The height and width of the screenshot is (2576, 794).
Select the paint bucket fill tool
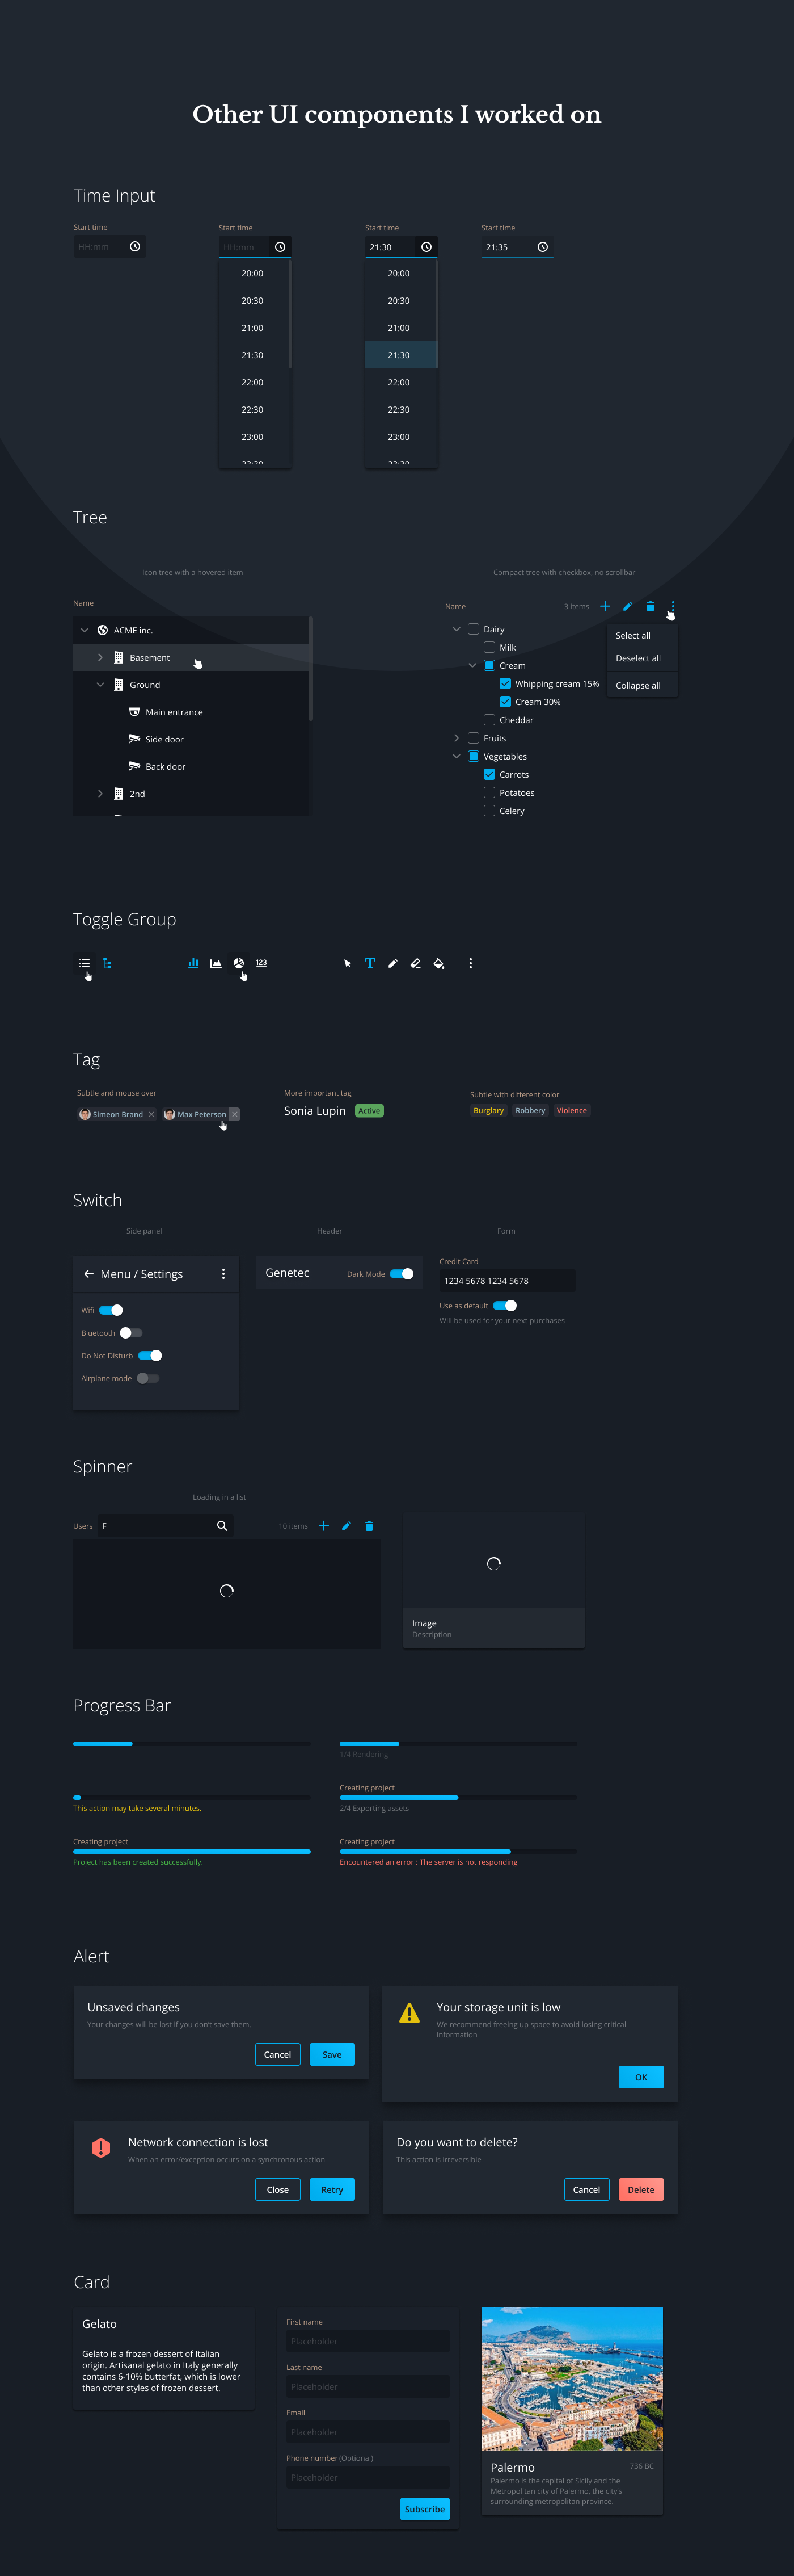tap(438, 963)
